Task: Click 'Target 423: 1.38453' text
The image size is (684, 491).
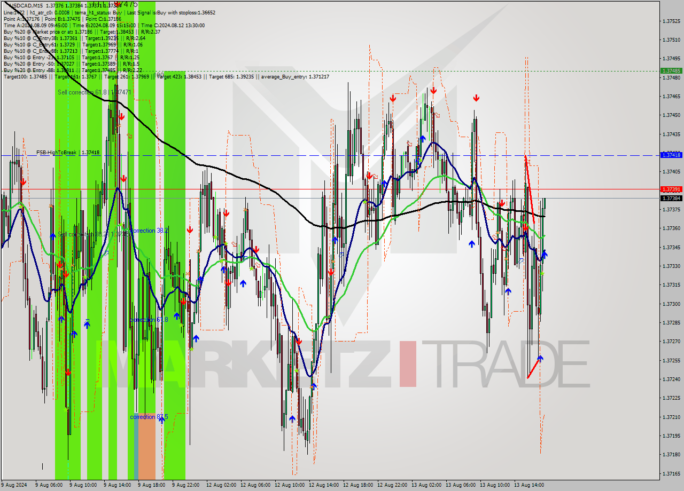Action: pos(179,77)
